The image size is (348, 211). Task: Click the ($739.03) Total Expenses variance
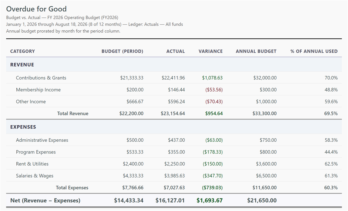[x=212, y=188]
